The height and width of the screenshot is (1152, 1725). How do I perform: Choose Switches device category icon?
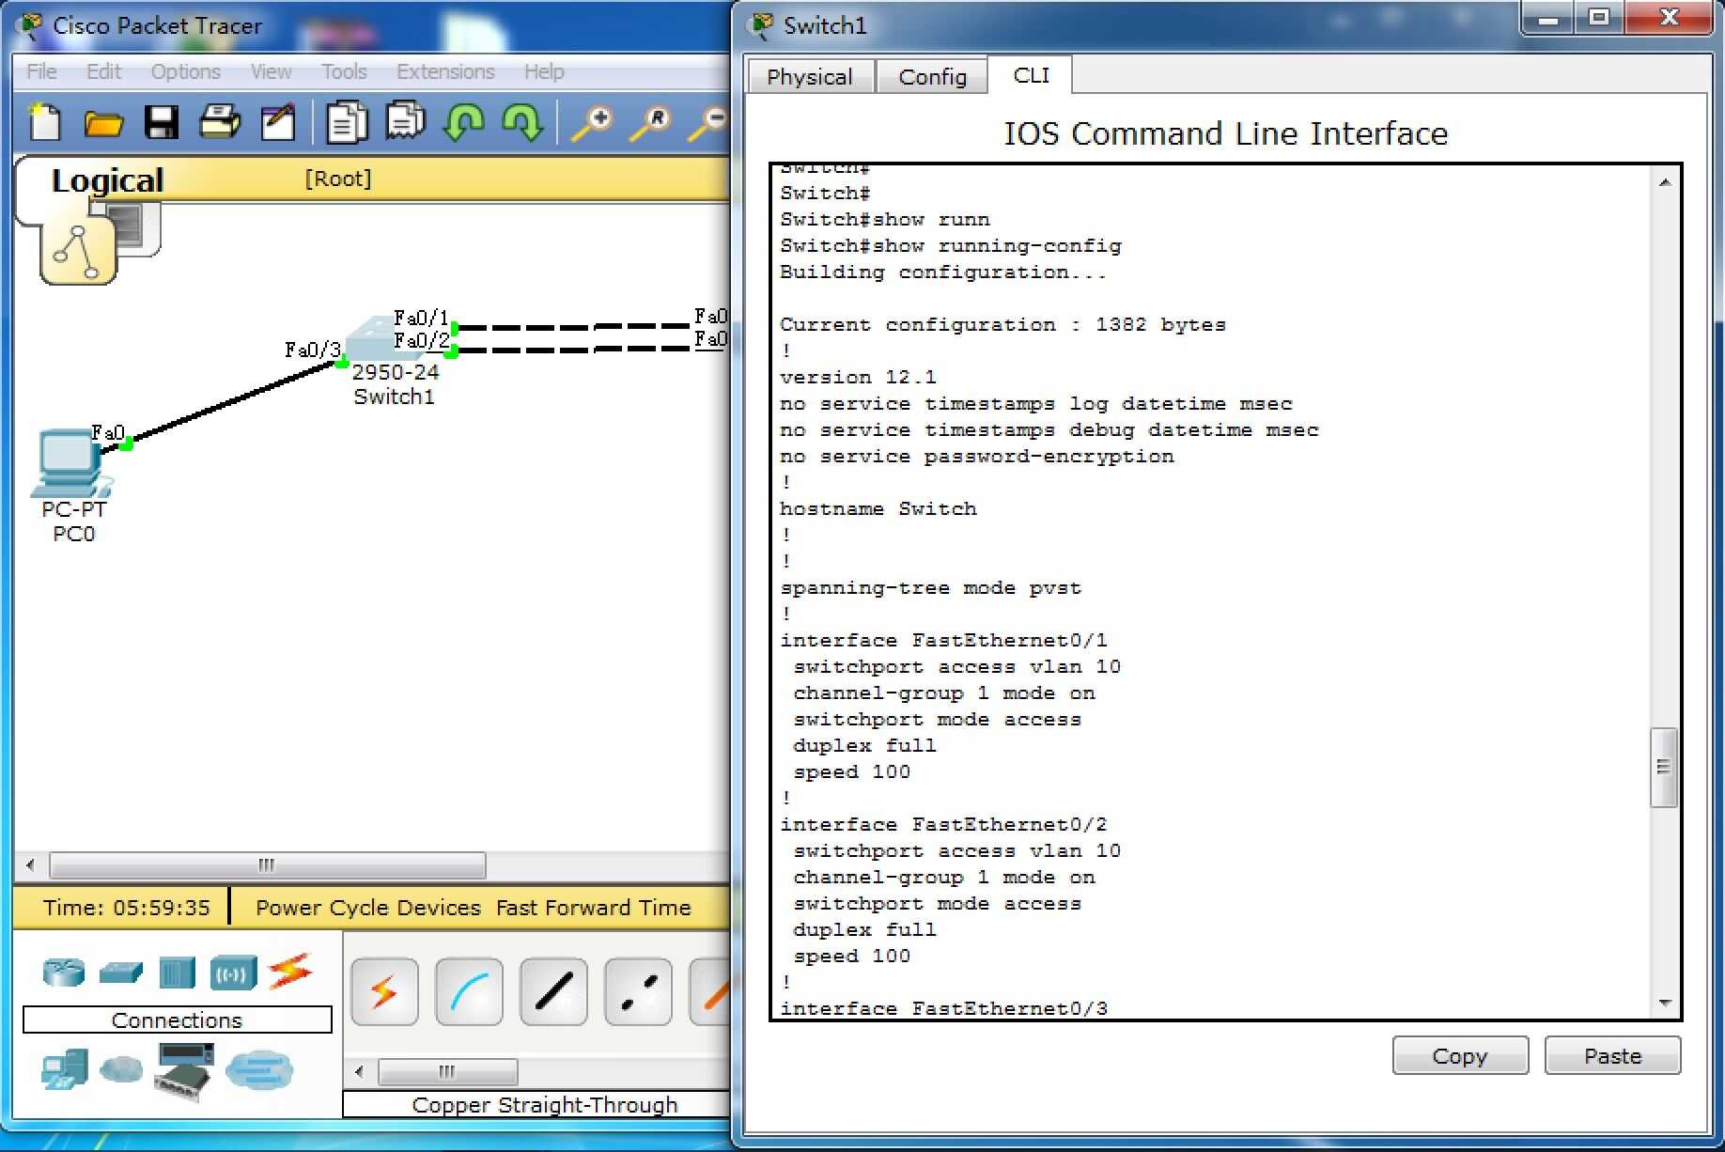[120, 972]
